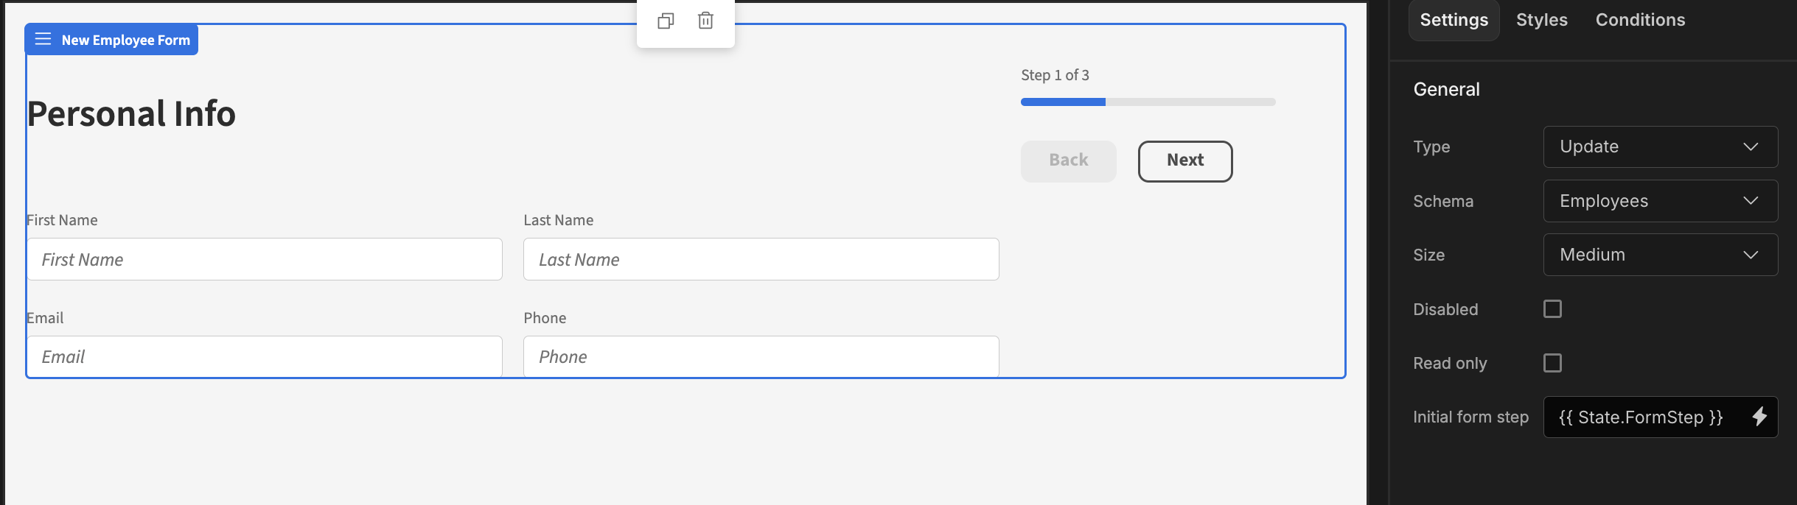This screenshot has height=505, width=1797.
Task: Toggle the Disabled checkbox
Action: (1552, 308)
